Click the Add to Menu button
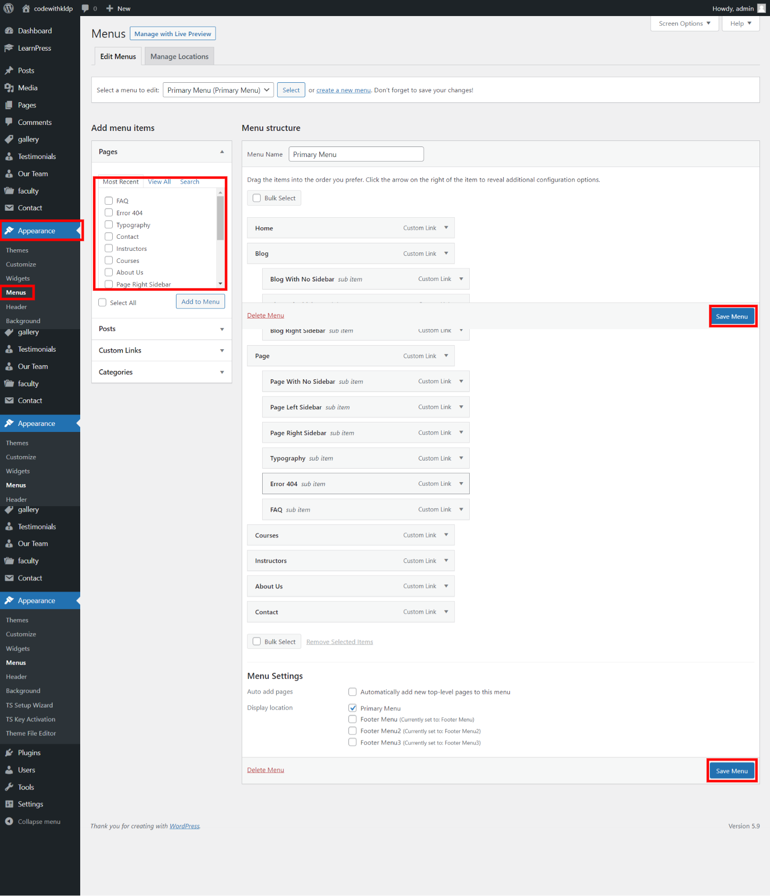 [200, 302]
